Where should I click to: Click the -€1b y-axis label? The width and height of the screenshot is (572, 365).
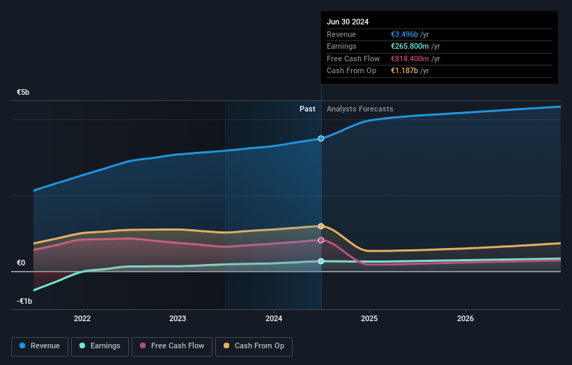click(x=24, y=301)
